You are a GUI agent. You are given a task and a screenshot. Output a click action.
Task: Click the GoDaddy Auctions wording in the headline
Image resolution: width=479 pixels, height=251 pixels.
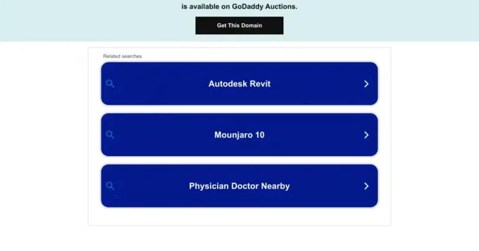pyautogui.click(x=264, y=7)
